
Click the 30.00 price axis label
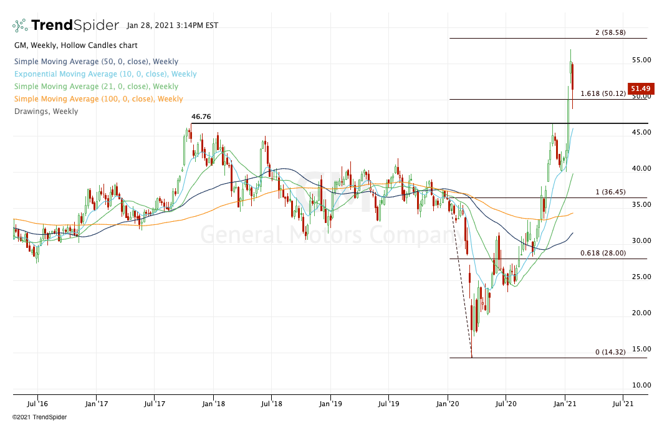click(641, 240)
